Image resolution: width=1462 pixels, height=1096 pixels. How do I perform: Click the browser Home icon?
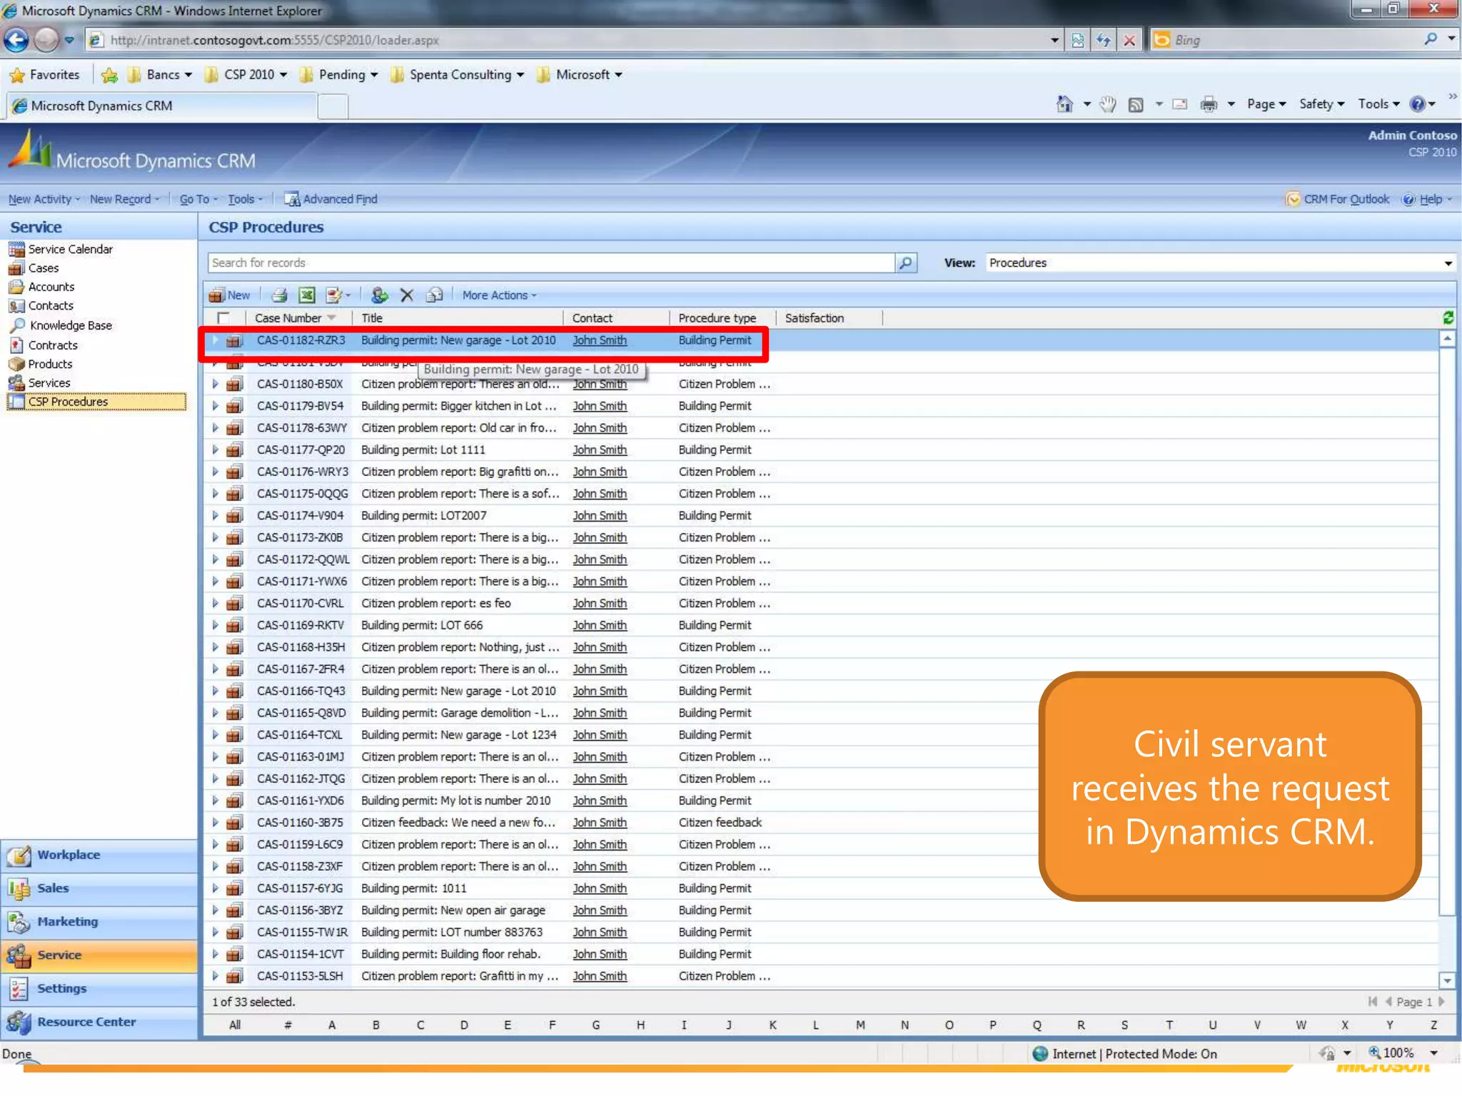pyautogui.click(x=1064, y=104)
